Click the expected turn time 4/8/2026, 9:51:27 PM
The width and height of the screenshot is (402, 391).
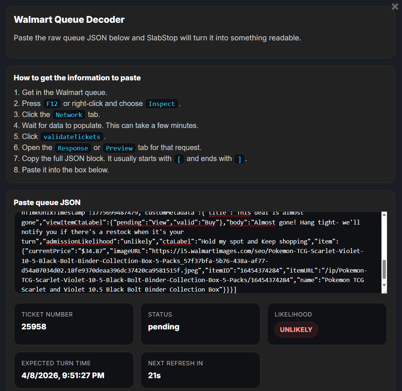[63, 375]
